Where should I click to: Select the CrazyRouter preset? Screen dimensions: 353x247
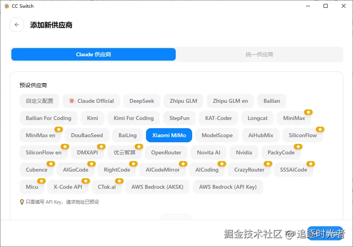[249, 170]
